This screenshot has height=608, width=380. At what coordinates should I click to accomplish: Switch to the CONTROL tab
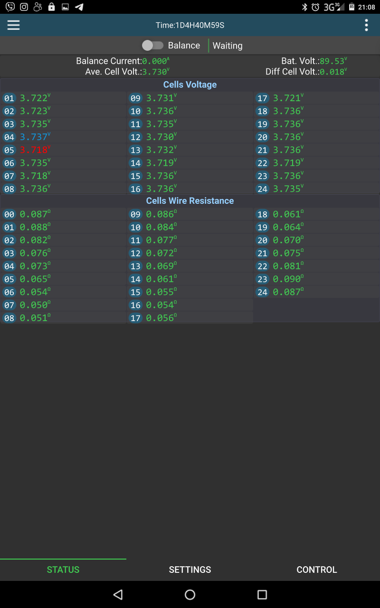(316, 570)
